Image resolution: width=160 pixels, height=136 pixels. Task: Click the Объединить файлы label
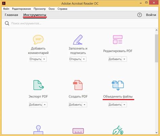pyautogui.click(x=118, y=96)
